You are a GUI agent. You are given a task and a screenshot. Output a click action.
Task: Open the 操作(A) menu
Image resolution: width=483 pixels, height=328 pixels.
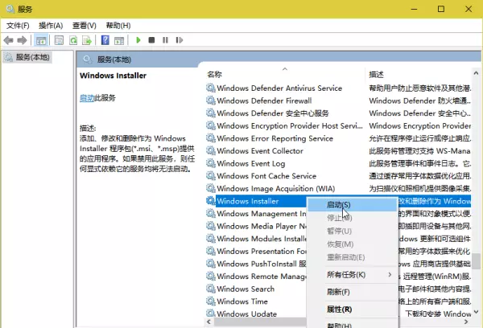pos(51,26)
